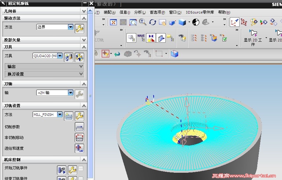Select the Zoom window magnifier icon
The height and width of the screenshot is (180, 282).
coord(133,22)
